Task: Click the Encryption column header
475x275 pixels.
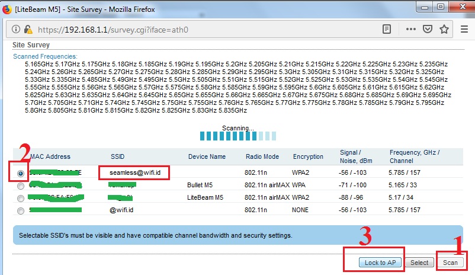Action: [x=308, y=156]
